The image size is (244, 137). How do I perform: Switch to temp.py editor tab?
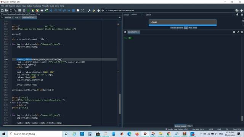click(x=8, y=18)
